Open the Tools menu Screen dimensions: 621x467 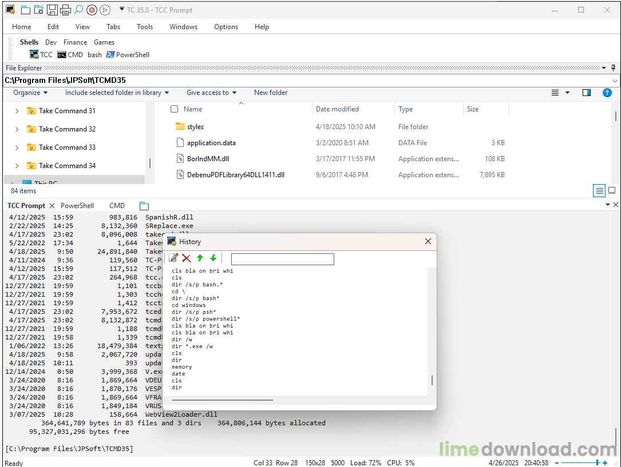tap(145, 27)
